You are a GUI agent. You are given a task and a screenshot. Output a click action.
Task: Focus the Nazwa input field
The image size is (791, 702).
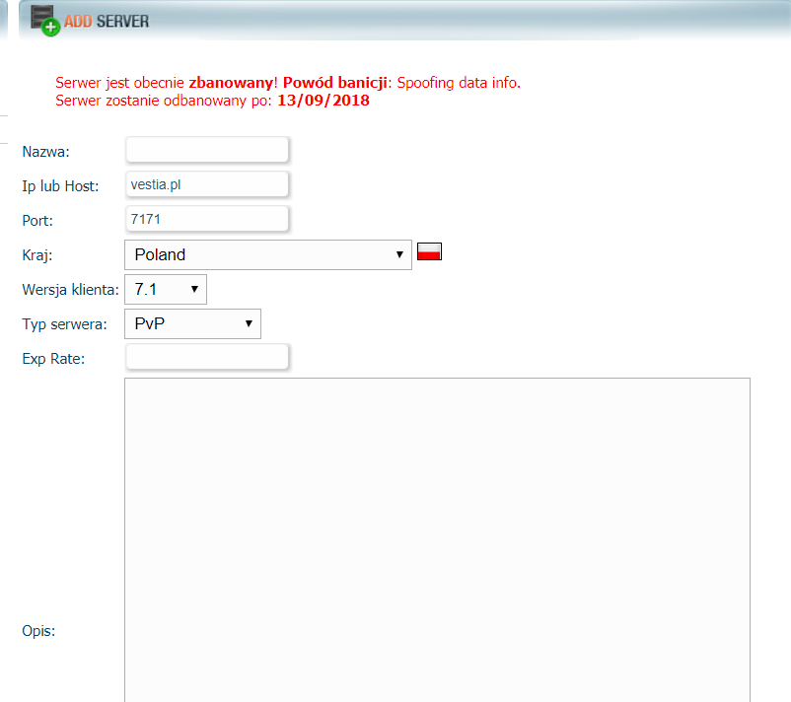click(x=207, y=150)
